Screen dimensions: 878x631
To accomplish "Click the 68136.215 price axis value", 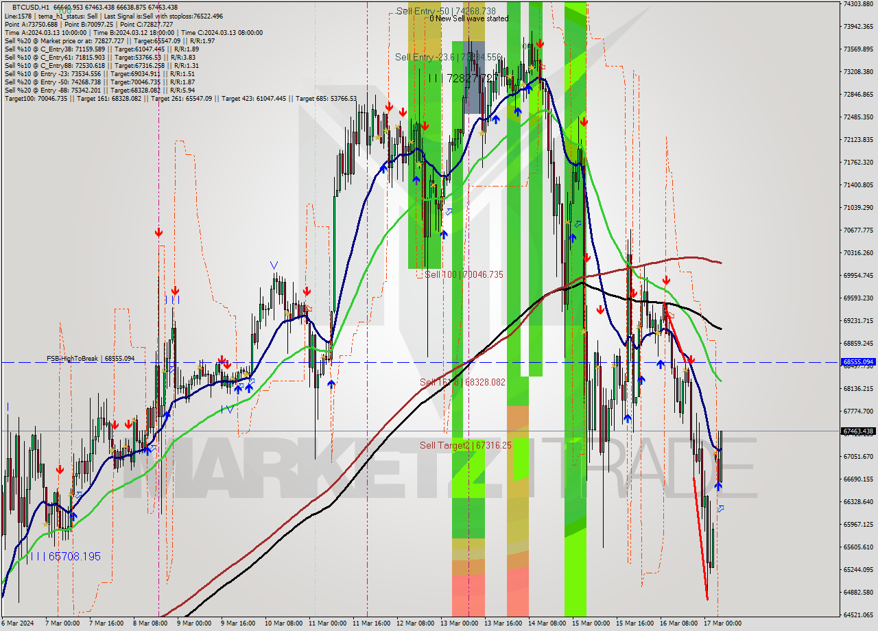I will pos(858,388).
